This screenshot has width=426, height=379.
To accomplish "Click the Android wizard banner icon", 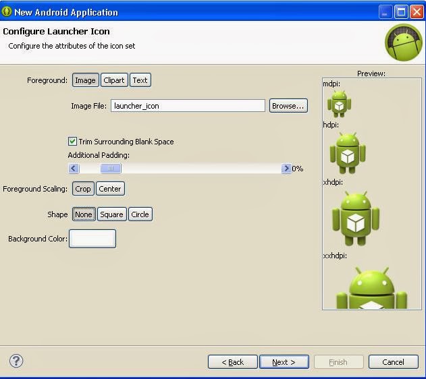I will point(404,42).
